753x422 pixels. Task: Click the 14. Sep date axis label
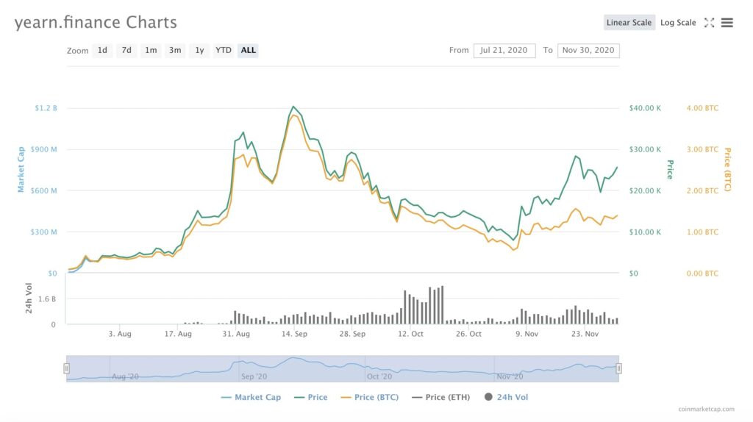coord(294,334)
